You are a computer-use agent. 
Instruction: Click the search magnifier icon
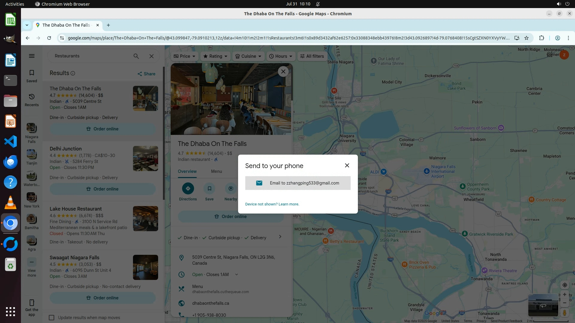click(136, 56)
